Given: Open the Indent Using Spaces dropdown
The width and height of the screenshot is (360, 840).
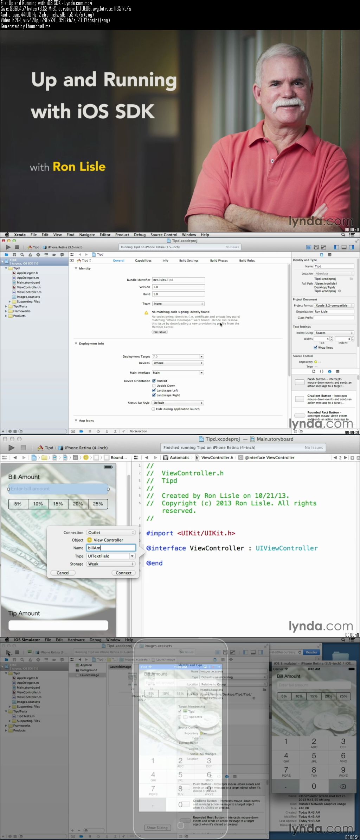Looking at the screenshot, I should pyautogui.click(x=334, y=333).
